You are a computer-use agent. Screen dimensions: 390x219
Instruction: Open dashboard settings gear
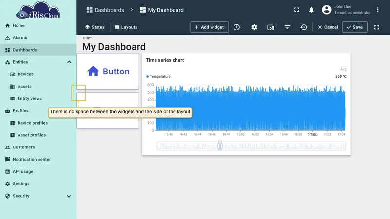click(x=254, y=27)
